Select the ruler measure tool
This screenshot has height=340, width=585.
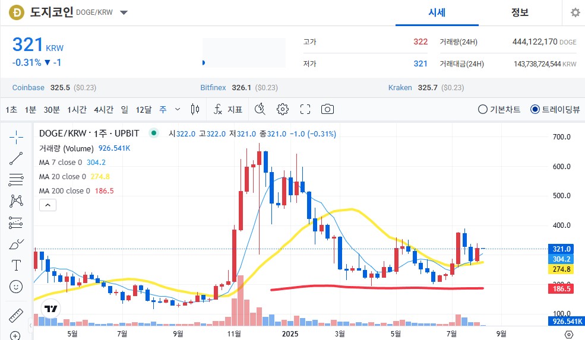(x=16, y=316)
